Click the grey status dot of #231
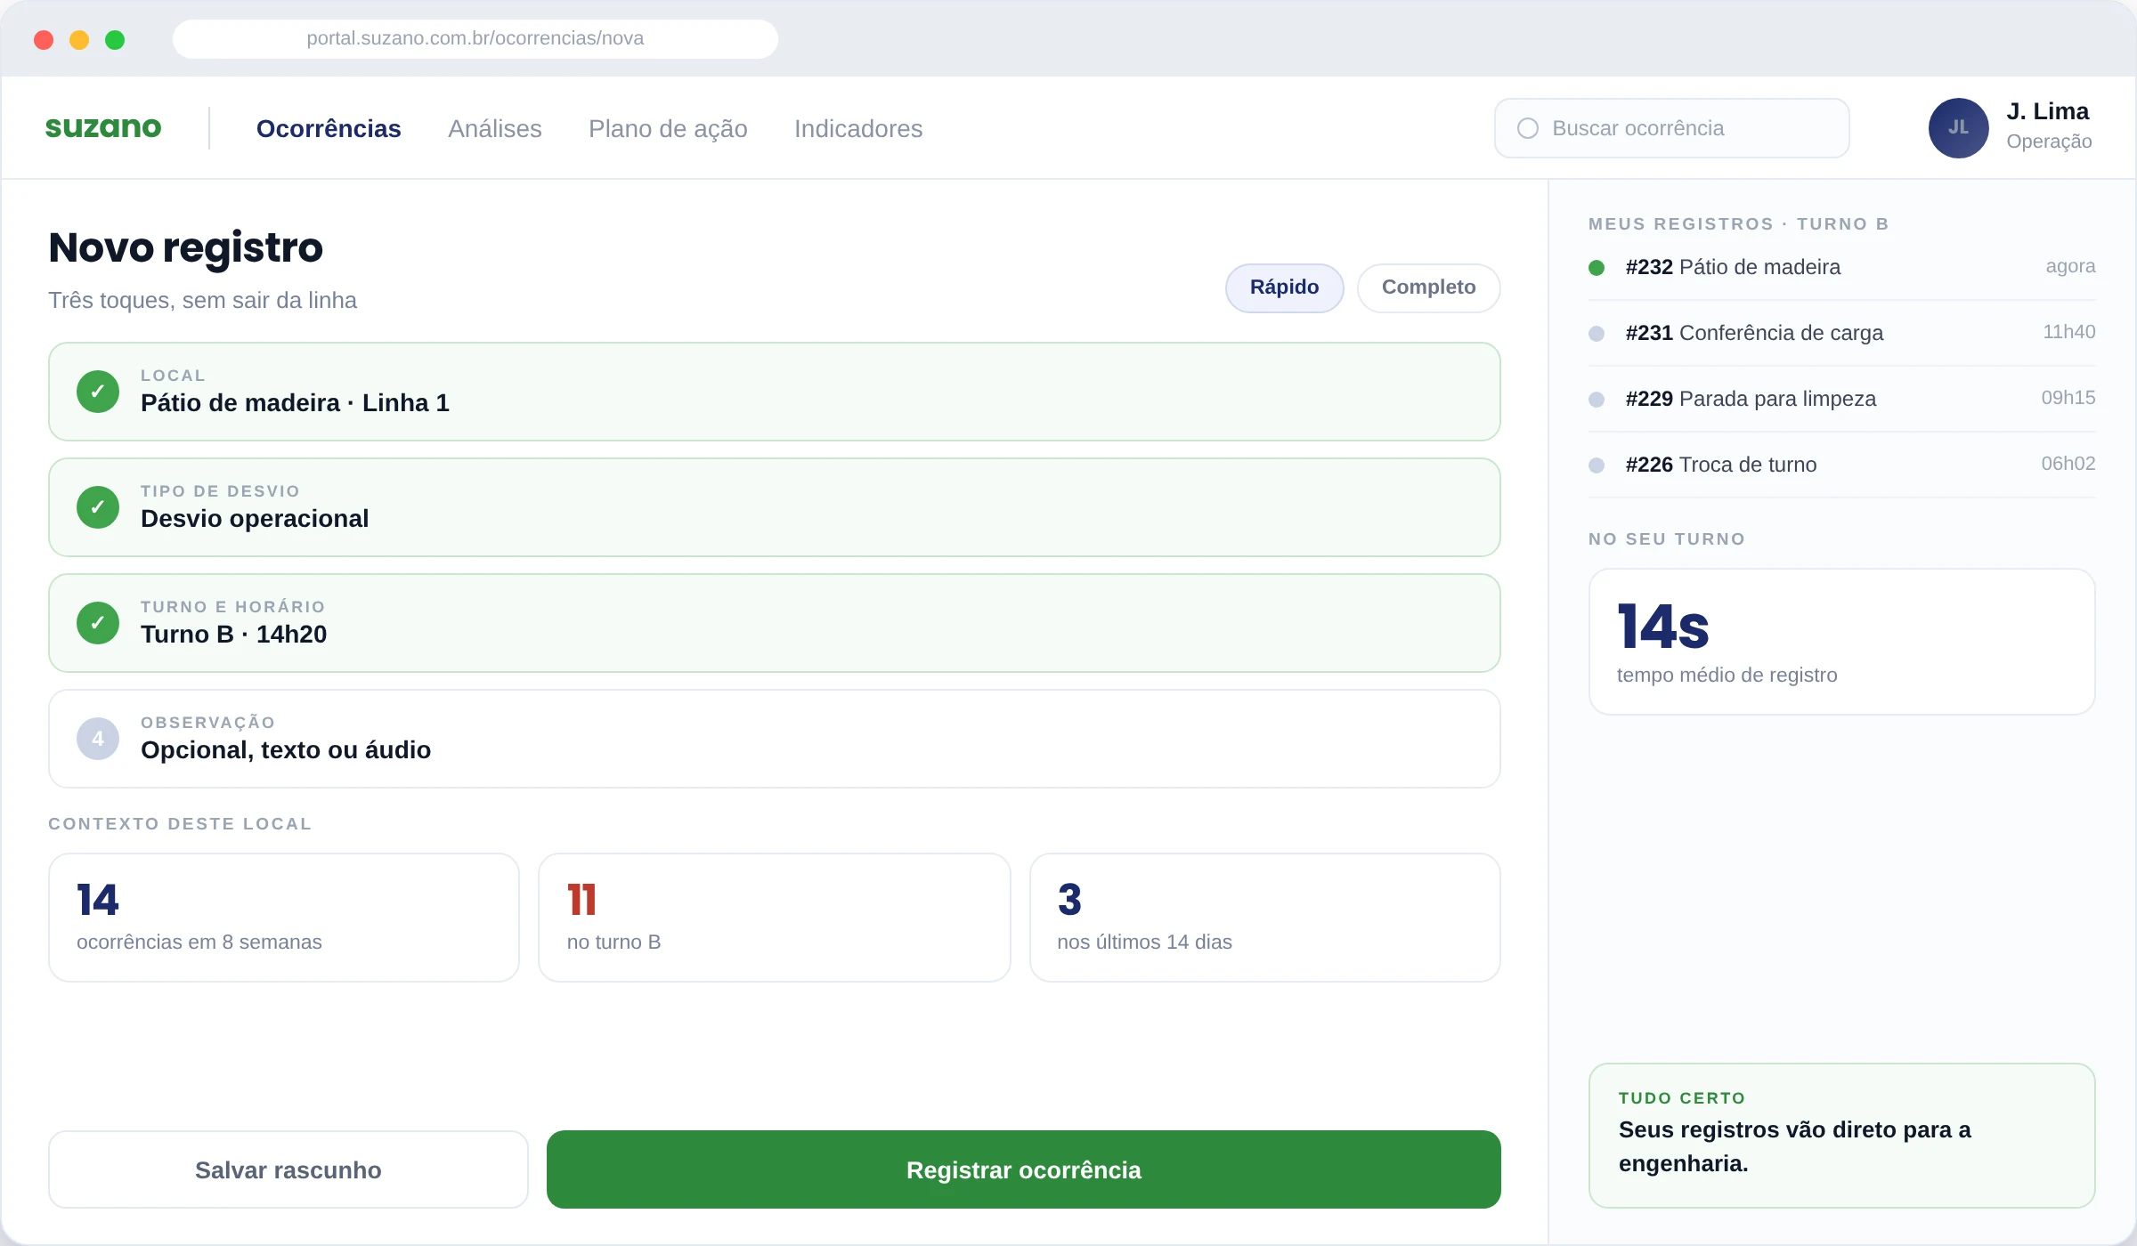The width and height of the screenshot is (2137, 1246). (1597, 334)
